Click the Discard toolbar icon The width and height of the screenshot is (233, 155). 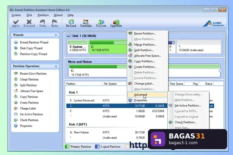[29, 22]
